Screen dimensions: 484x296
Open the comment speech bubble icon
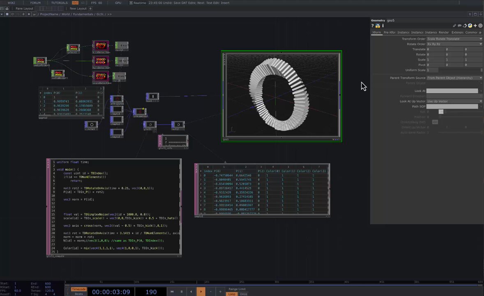tap(460, 26)
